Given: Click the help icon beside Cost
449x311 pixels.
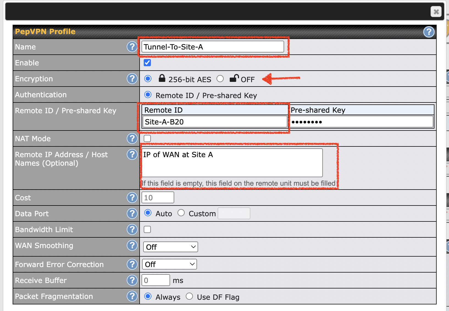Looking at the screenshot, I should coord(132,198).
